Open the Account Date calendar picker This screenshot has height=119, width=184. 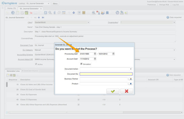tap(95, 59)
